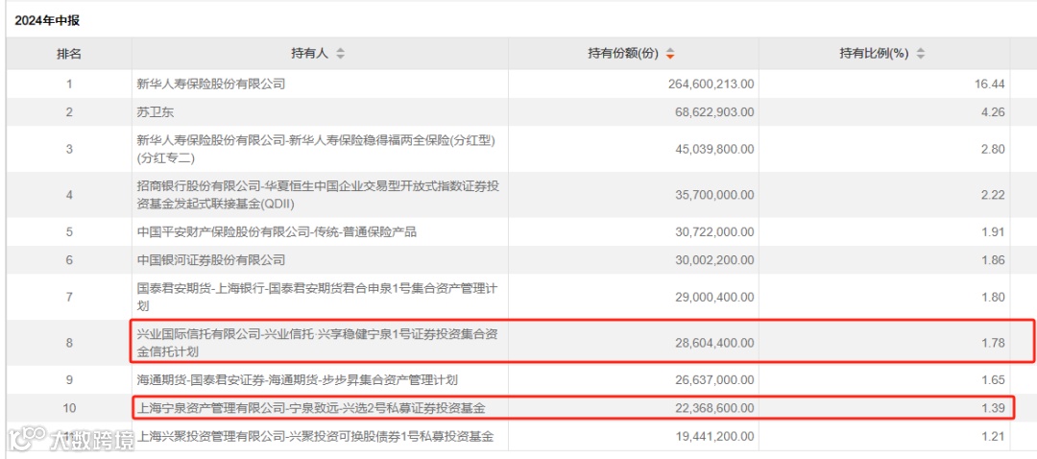Select rank number 5 cell
The height and width of the screenshot is (459, 1037).
click(69, 231)
